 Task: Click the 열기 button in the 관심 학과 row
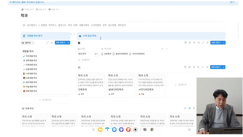click(x=96, y=54)
